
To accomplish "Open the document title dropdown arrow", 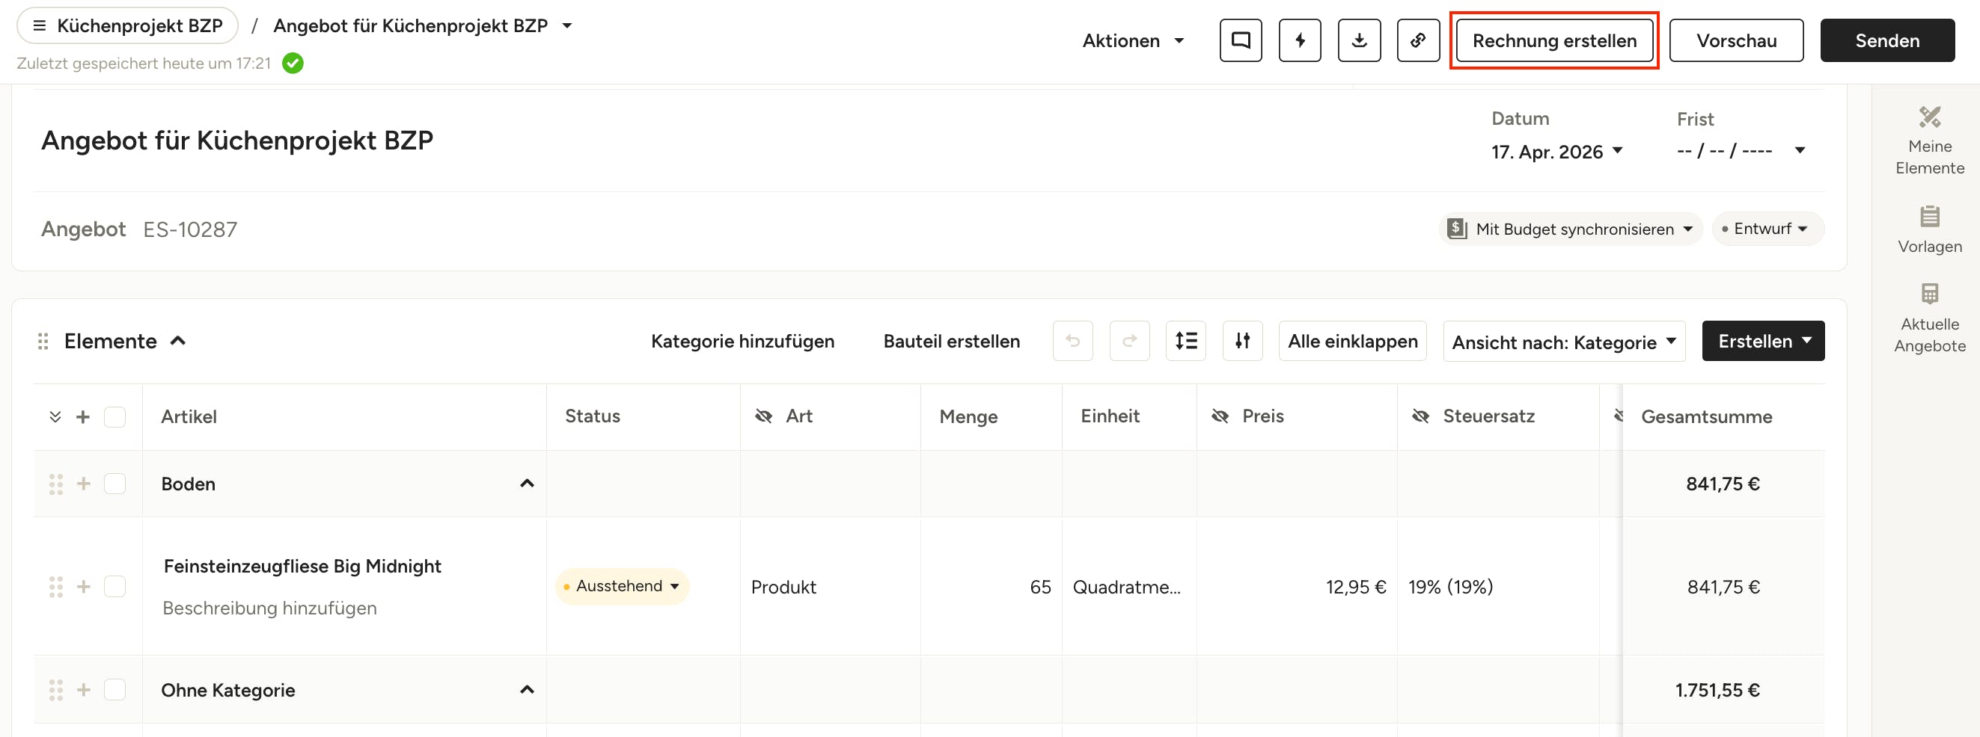I will [x=567, y=25].
